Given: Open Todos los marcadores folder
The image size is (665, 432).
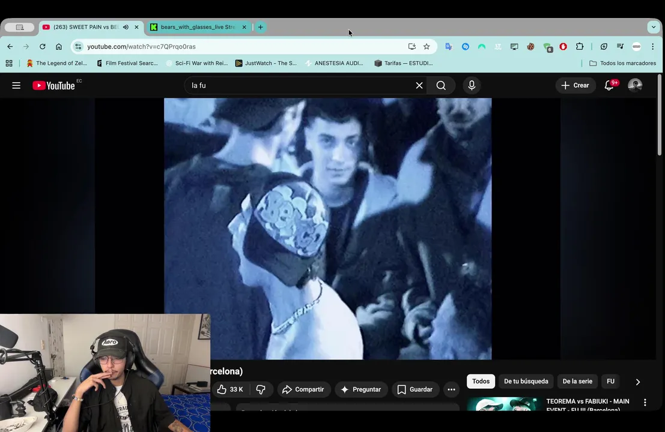Looking at the screenshot, I should [622, 63].
